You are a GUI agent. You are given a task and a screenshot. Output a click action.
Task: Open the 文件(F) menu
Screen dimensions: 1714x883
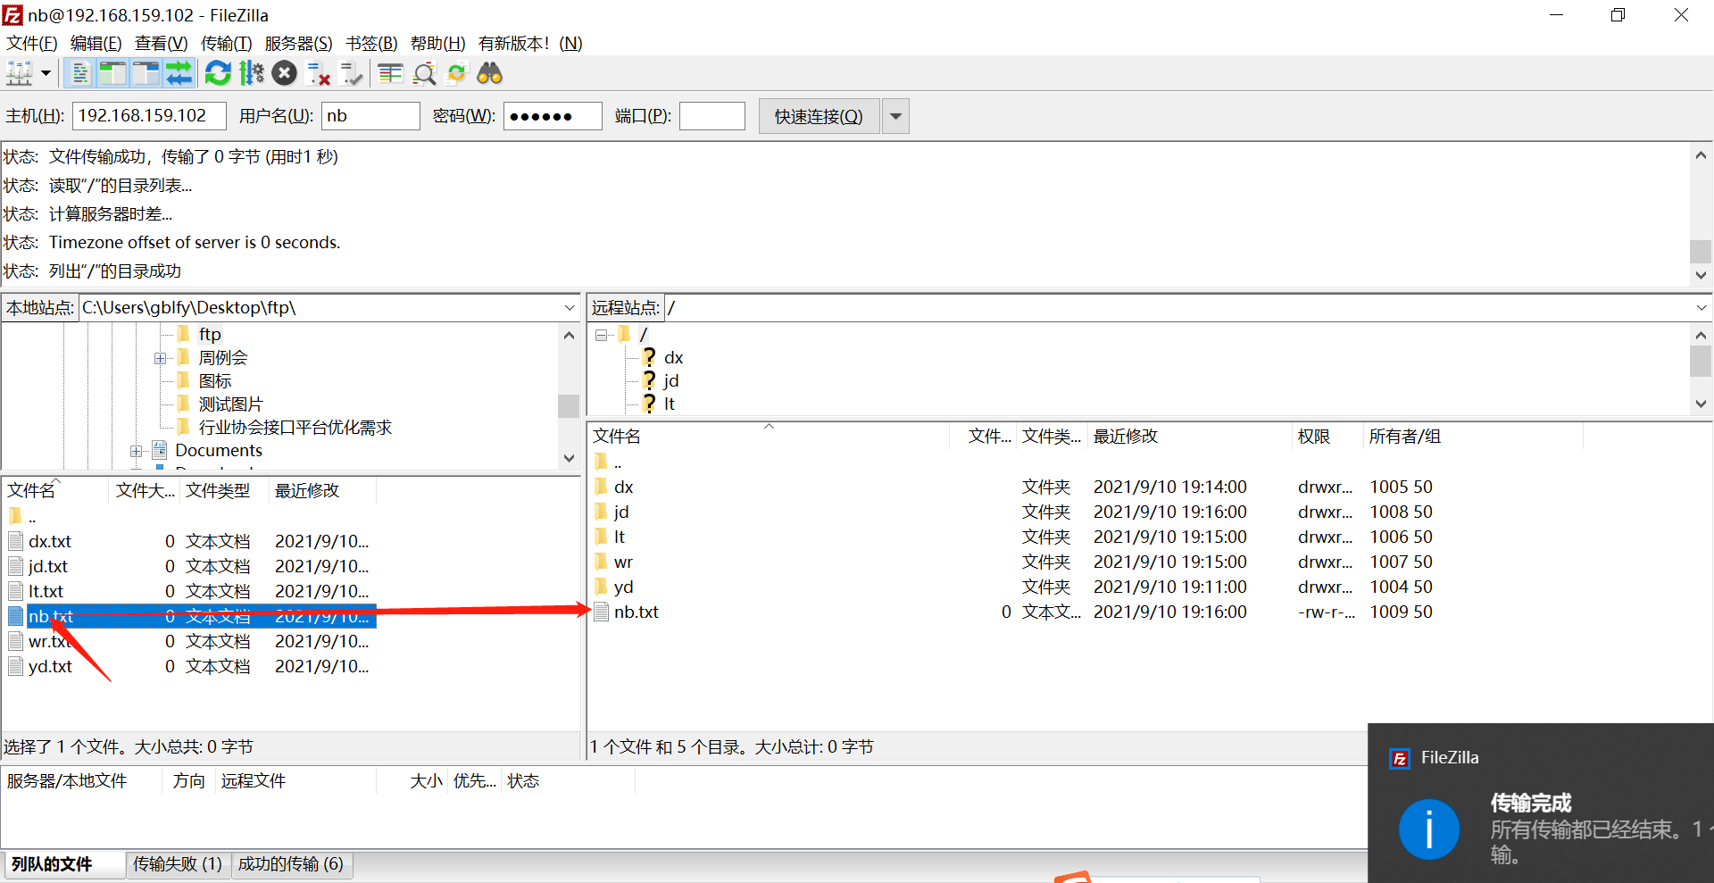click(x=32, y=43)
